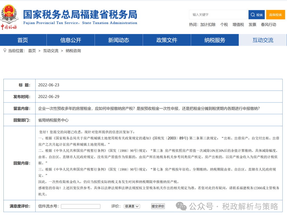Switch to 信息公开 tab
Viewport: 287px width, 218px height.
[x=71, y=40]
